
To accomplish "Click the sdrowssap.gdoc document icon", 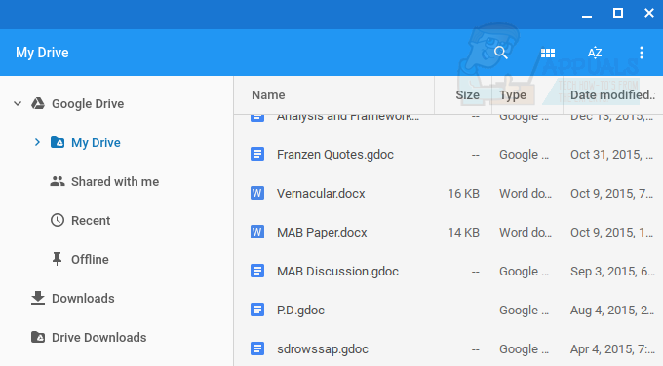I will tap(257, 348).
